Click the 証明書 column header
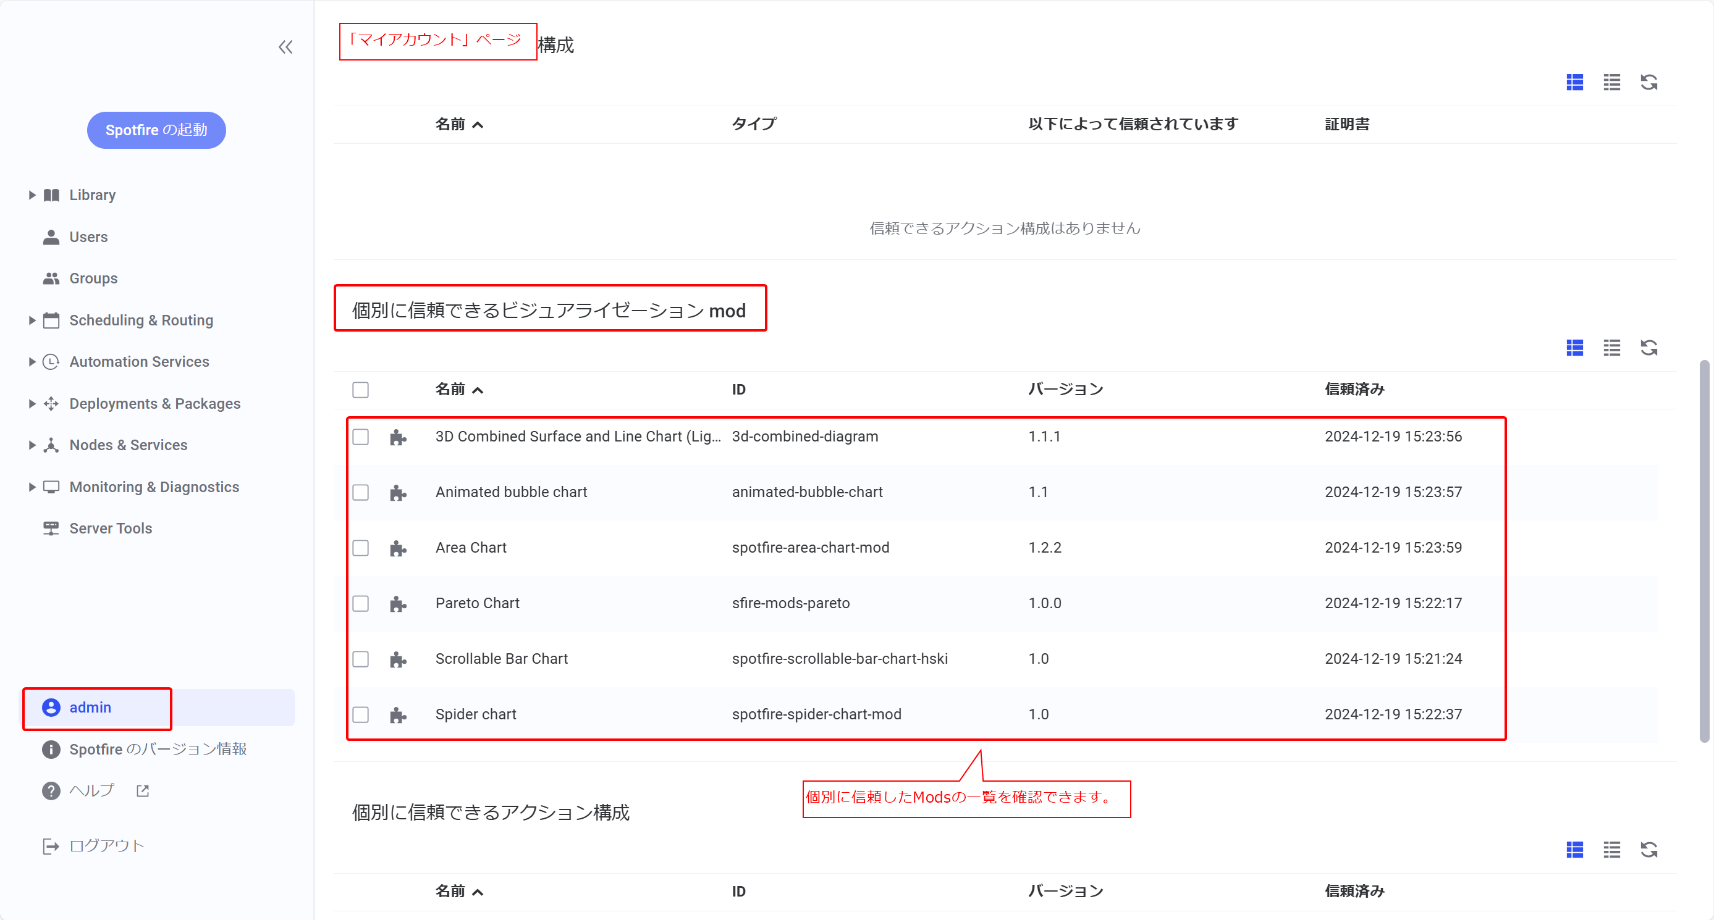This screenshot has width=1714, height=920. click(1347, 124)
